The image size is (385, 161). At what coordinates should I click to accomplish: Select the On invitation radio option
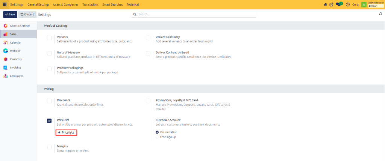157,132
